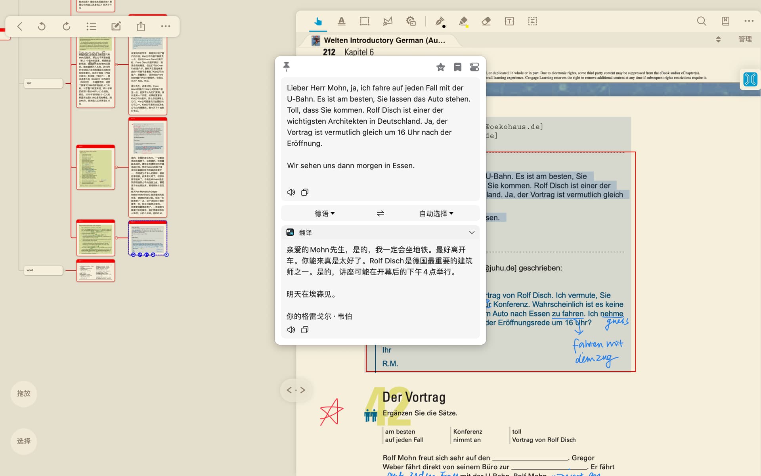The height and width of the screenshot is (476, 761).
Task: Open the source language dropdown 德语
Action: (325, 213)
